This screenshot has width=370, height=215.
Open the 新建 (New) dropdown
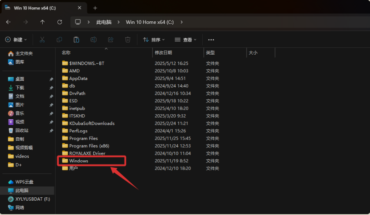click(16, 40)
